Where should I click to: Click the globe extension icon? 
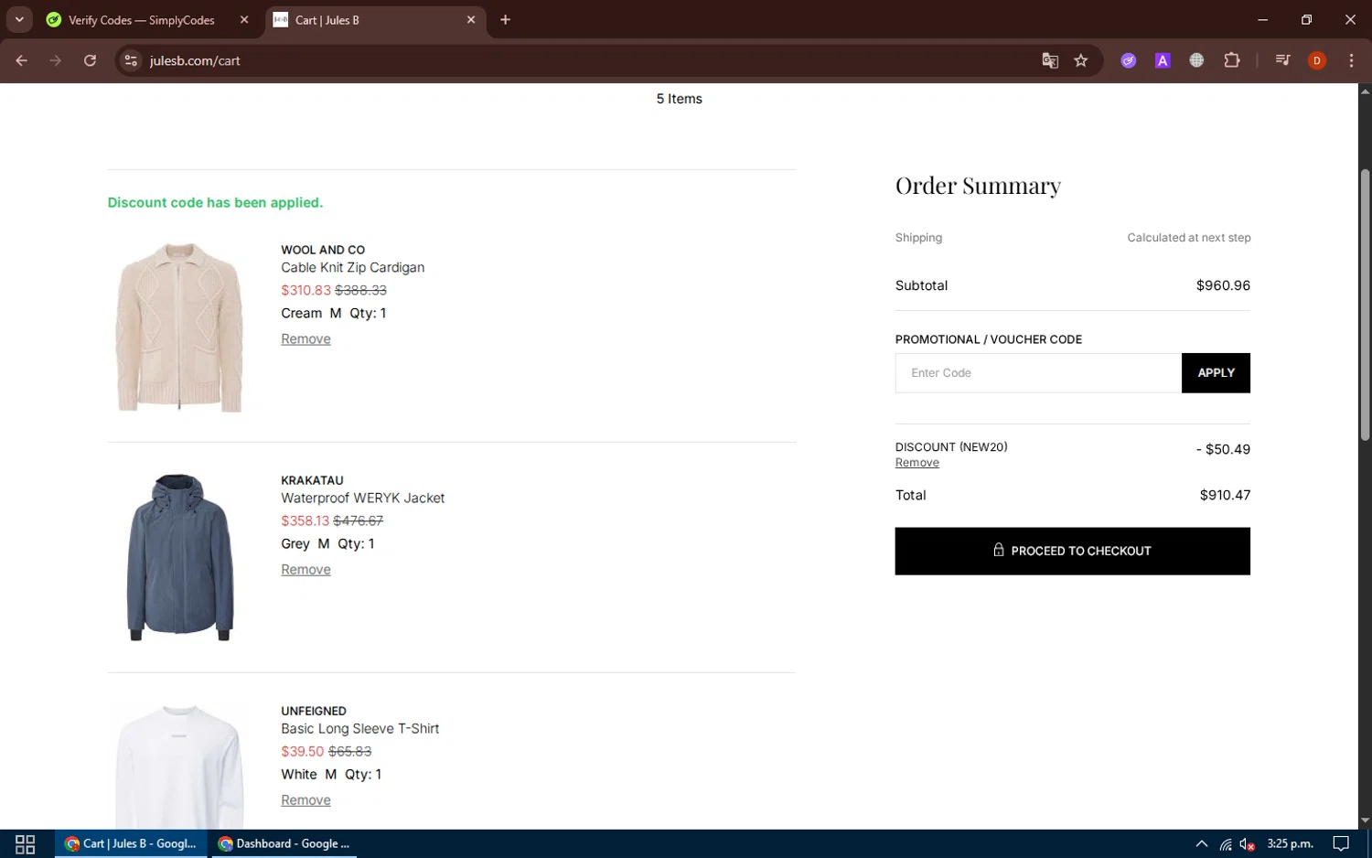pos(1196,60)
